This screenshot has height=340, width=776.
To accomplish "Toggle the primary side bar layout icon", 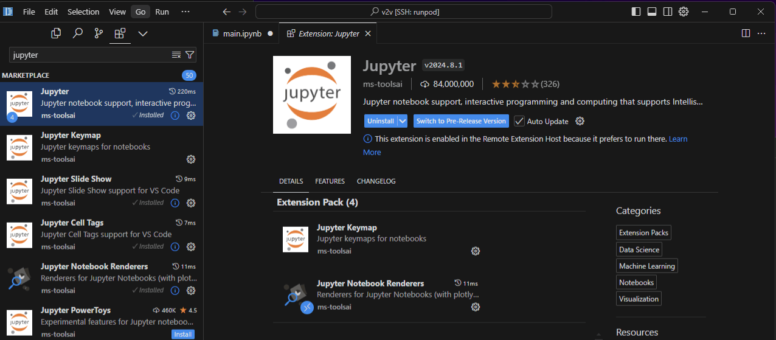I will (636, 12).
